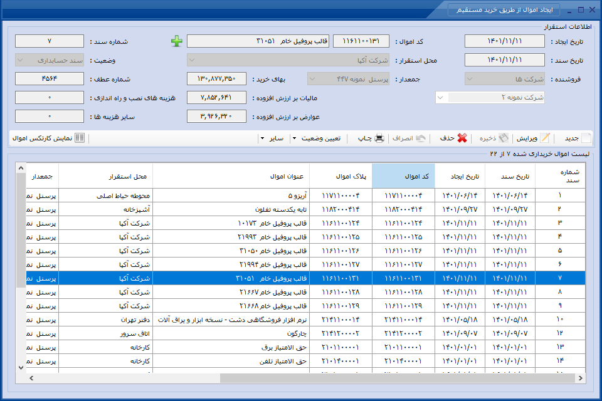
Task: Select row قالب پروفیل خام ۱۰۱۷۳
Action: coord(305,223)
